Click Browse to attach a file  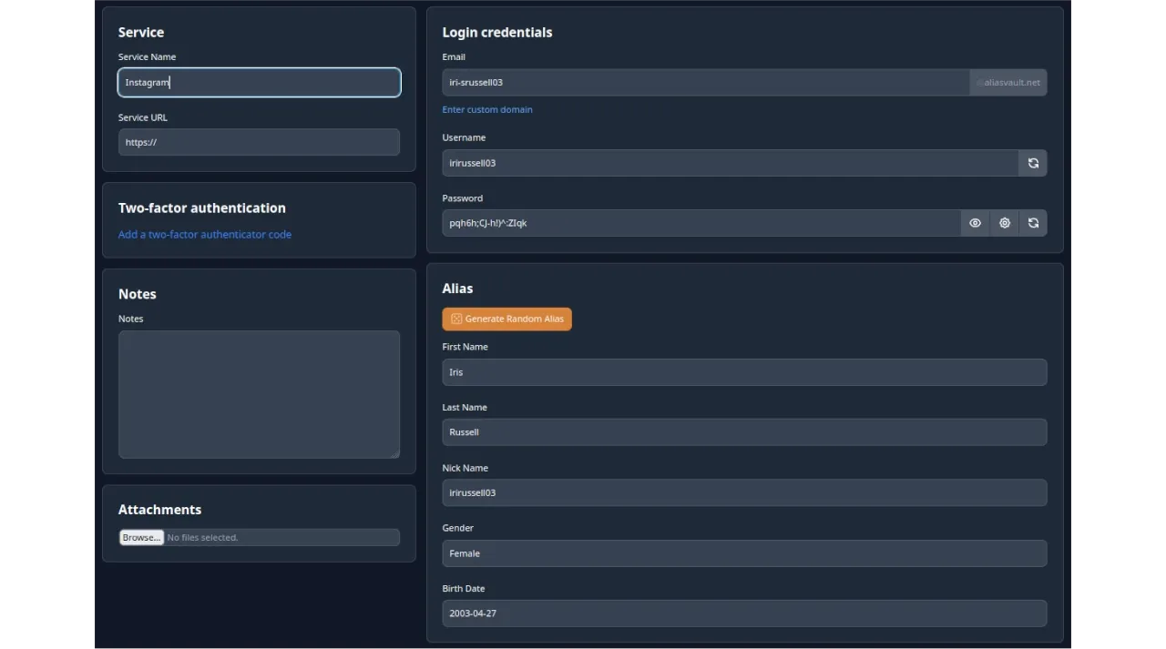[x=141, y=537]
